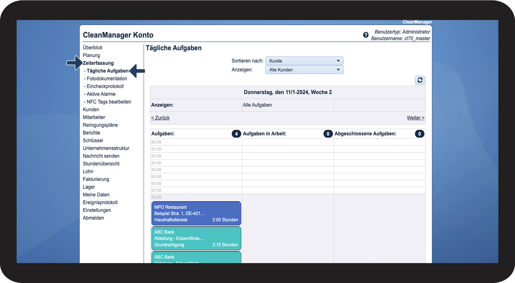Click the help question mark icon
Image resolution: width=515 pixels, height=283 pixels.
(x=365, y=35)
